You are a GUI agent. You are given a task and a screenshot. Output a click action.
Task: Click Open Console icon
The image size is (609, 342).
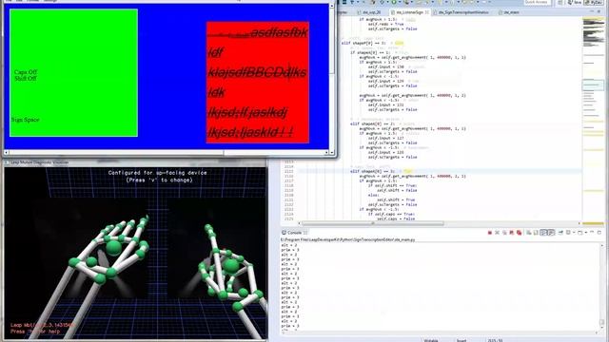click(580, 233)
